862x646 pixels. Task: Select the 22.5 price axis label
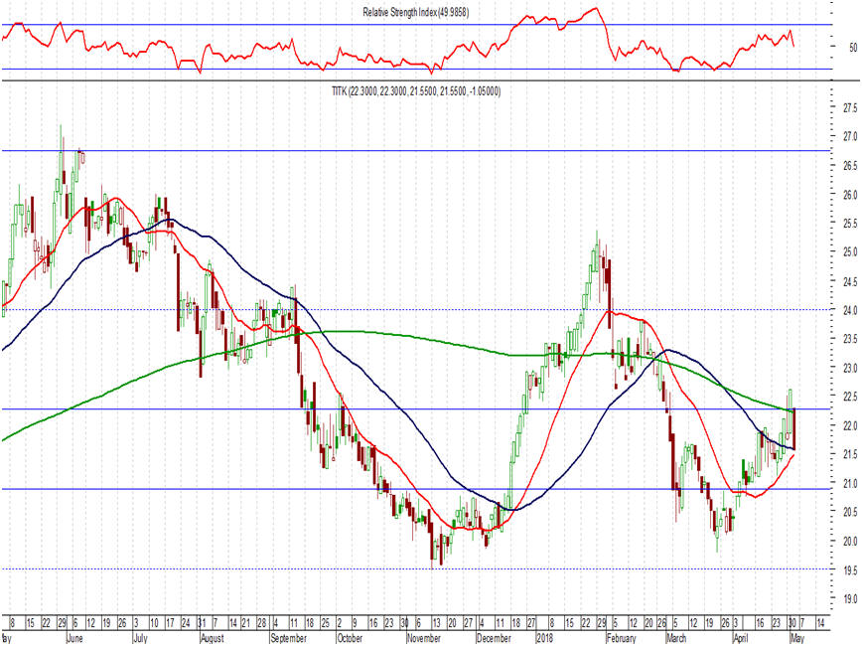(x=850, y=397)
